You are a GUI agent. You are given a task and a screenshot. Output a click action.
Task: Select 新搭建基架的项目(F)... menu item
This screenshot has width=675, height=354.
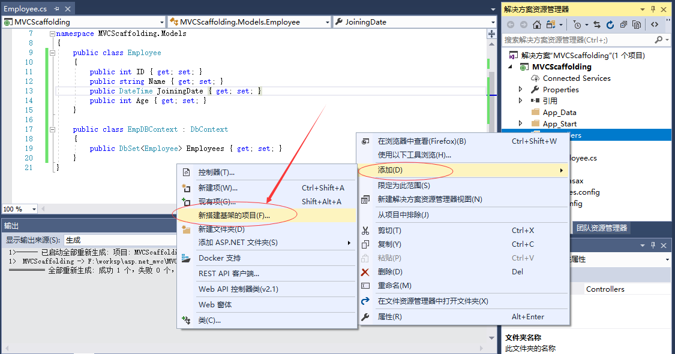(234, 215)
